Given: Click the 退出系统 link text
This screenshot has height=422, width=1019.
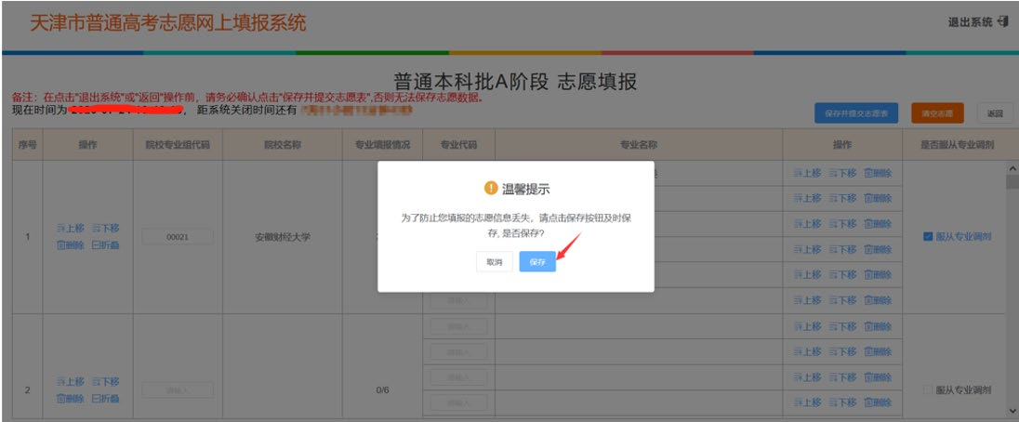Looking at the screenshot, I should (971, 22).
